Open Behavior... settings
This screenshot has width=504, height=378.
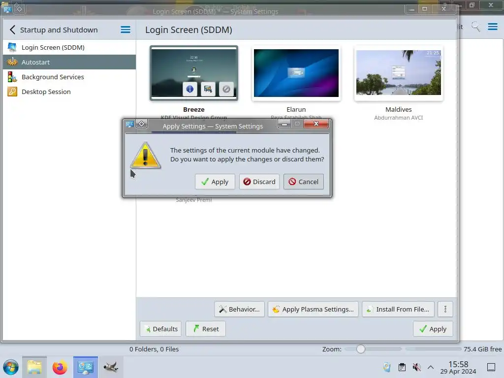240,309
